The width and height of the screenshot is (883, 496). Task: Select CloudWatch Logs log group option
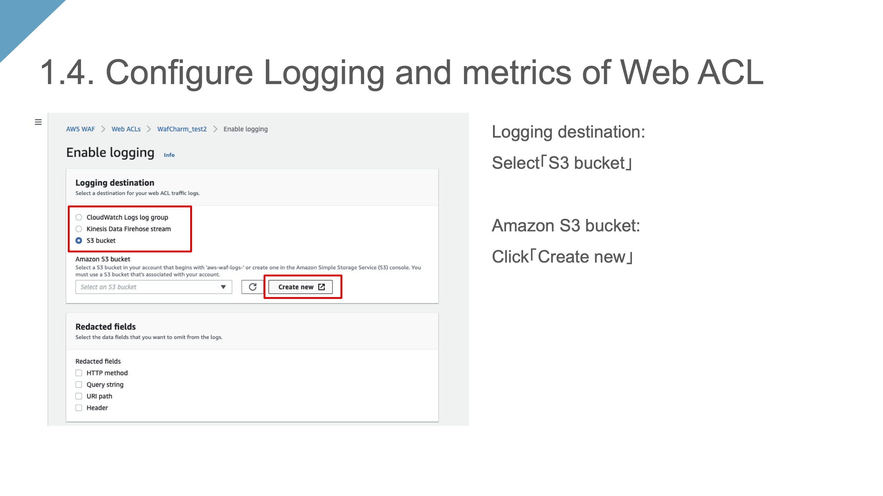pyautogui.click(x=79, y=217)
